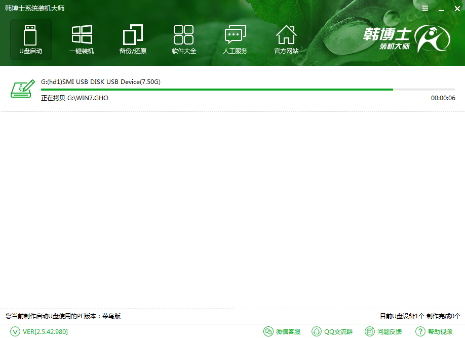Visit the 官方网站 official website
465x338 pixels.
tap(286, 39)
